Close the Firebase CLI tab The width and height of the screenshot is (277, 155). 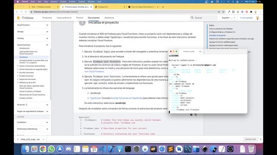[124, 7]
